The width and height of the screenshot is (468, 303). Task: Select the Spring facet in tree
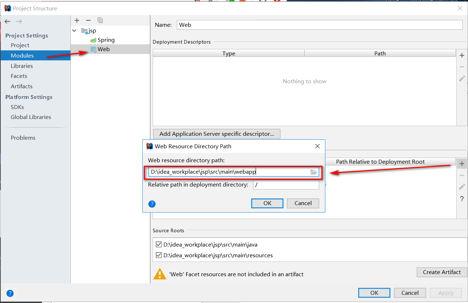(x=102, y=40)
